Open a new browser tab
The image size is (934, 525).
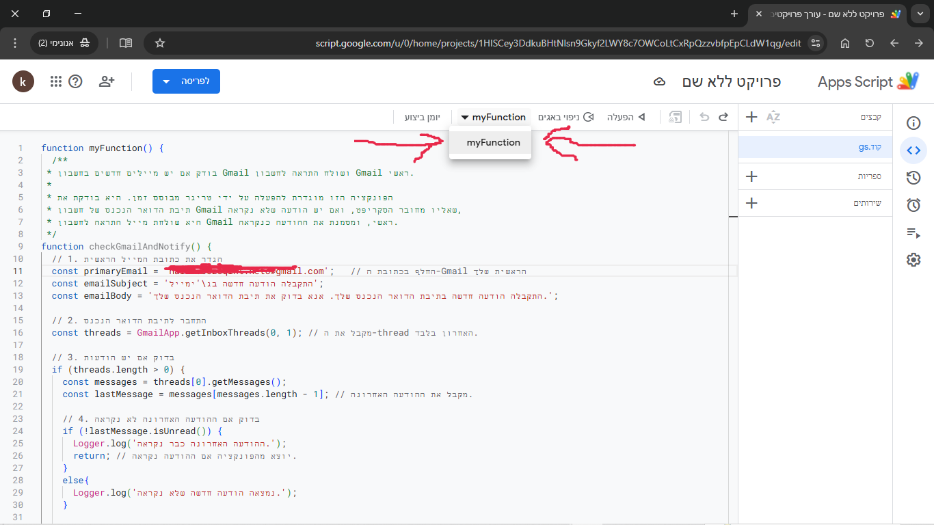coord(734,14)
